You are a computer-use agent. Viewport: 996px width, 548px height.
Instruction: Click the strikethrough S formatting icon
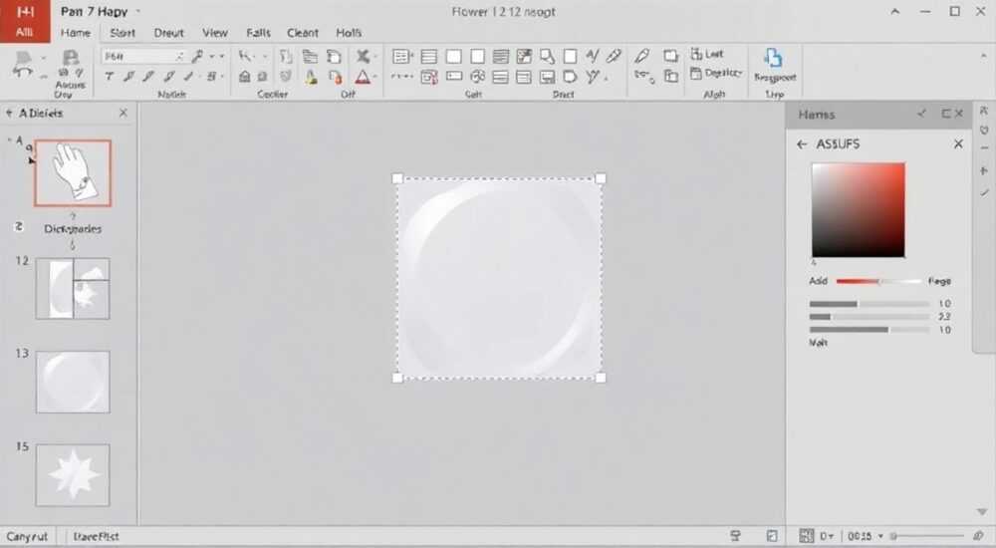(x=211, y=77)
